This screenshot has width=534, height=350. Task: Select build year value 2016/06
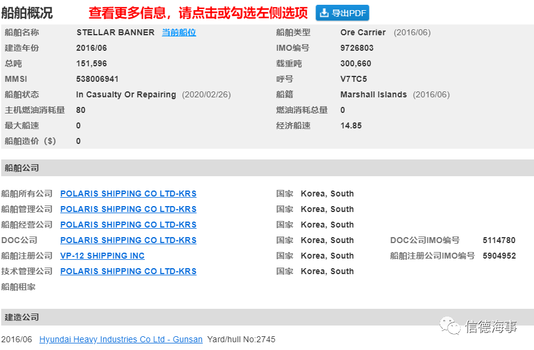tap(92, 48)
